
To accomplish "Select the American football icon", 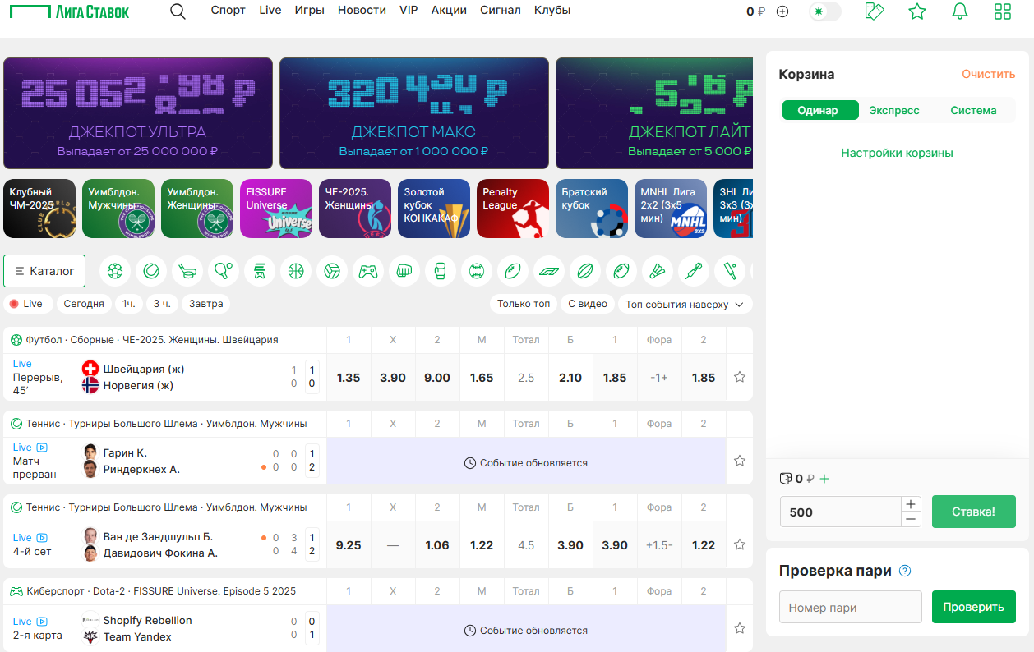I will 621,270.
